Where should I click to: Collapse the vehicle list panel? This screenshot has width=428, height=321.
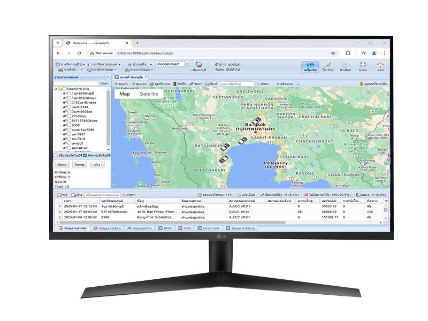coord(108,78)
